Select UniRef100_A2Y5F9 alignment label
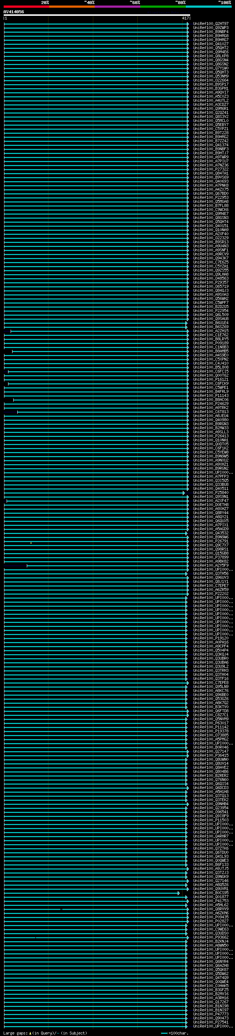Screen dimensions: 235x1036 [210, 565]
